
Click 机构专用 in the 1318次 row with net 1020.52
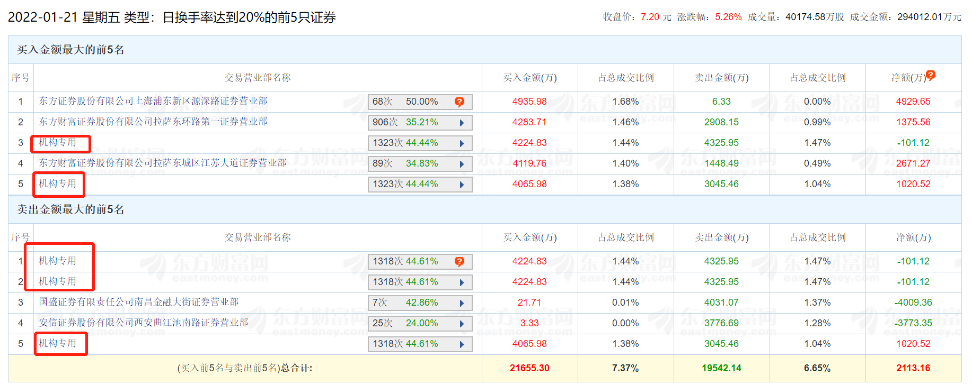pos(58,343)
